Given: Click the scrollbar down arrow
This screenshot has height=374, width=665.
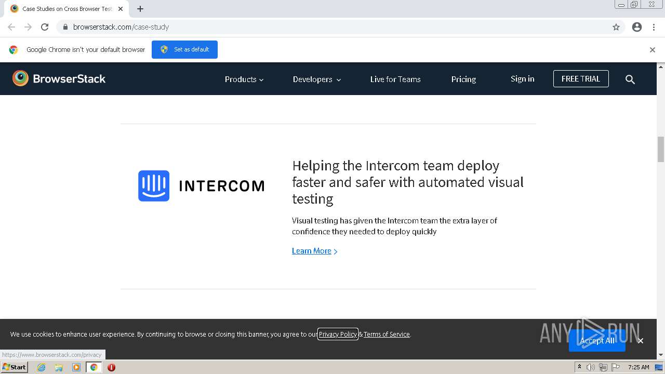Looking at the screenshot, I should pyautogui.click(x=661, y=355).
